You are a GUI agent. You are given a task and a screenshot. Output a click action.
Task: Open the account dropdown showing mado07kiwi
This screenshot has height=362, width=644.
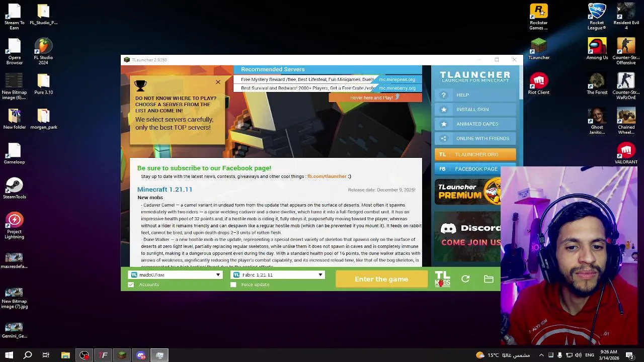[176, 275]
